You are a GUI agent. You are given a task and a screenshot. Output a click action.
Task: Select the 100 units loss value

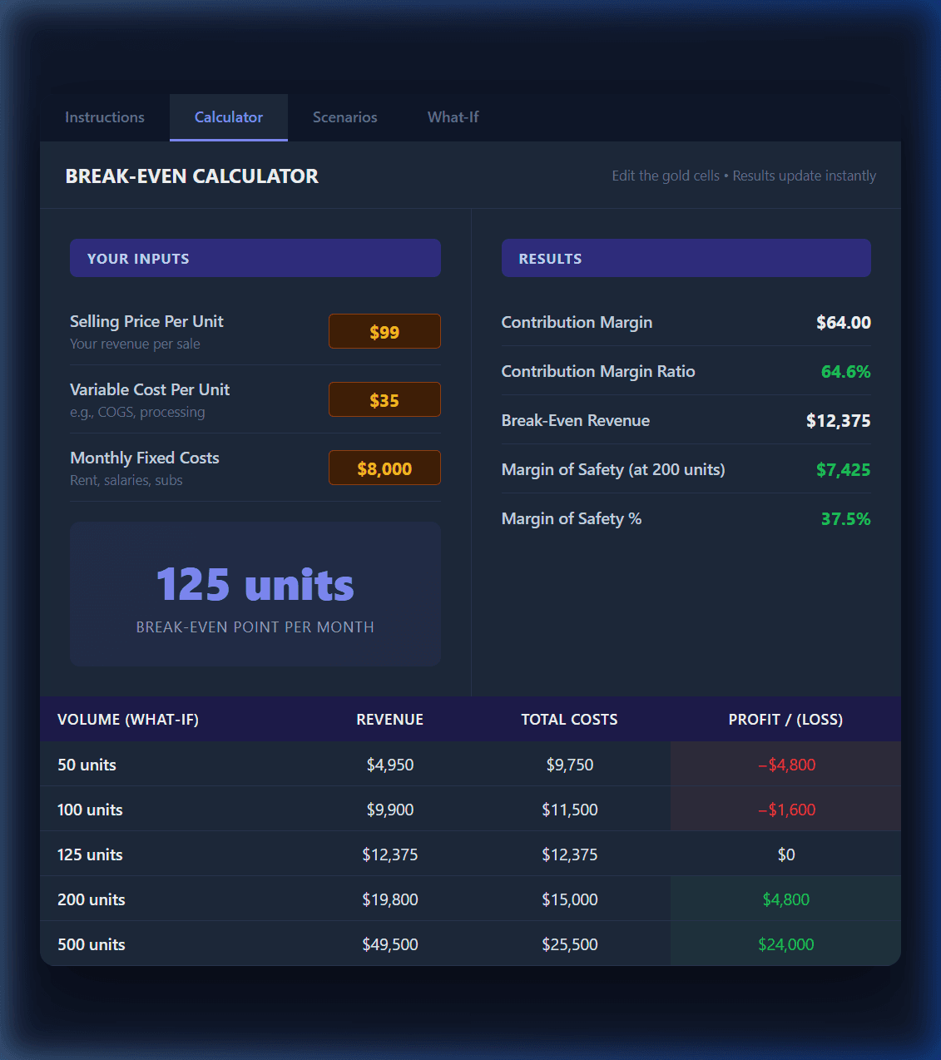pos(785,809)
